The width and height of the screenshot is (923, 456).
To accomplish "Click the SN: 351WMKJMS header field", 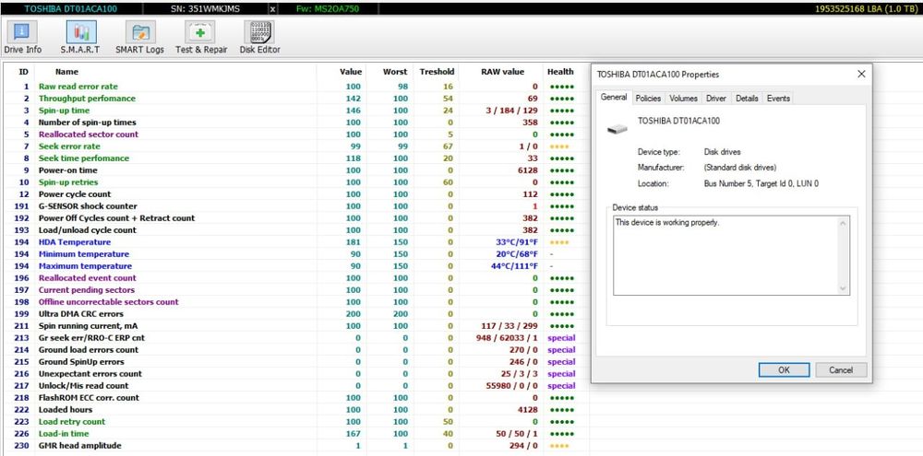I will click(x=206, y=9).
